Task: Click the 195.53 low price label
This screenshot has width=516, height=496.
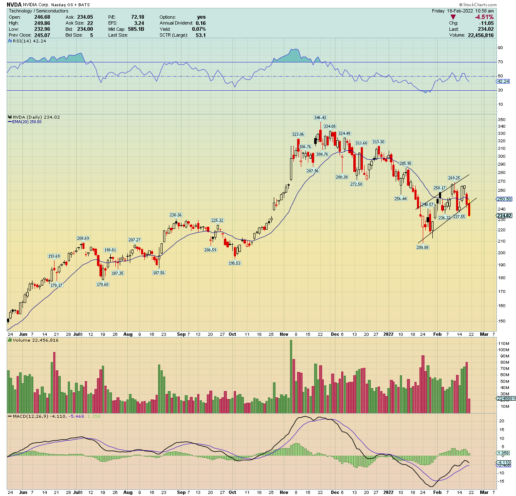Action: coord(234,263)
